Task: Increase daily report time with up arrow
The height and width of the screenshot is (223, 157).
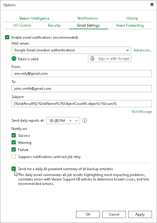Action: [76, 121]
